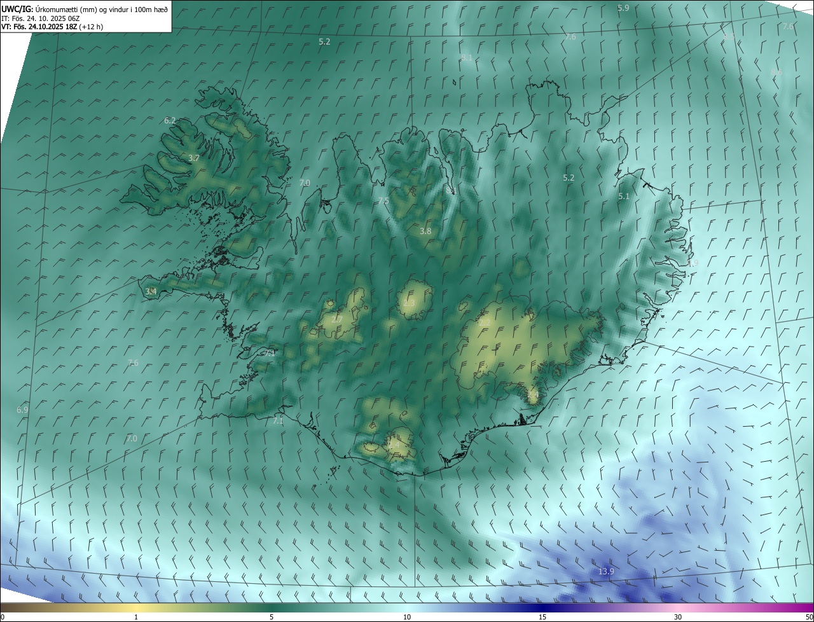
Task: Click the pink section of the color scale
Action: 679,608
